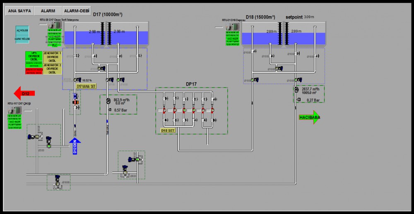Click the setpoint value 3.09 m
Image resolution: width=414 pixels, height=214 pixels.
309,17
